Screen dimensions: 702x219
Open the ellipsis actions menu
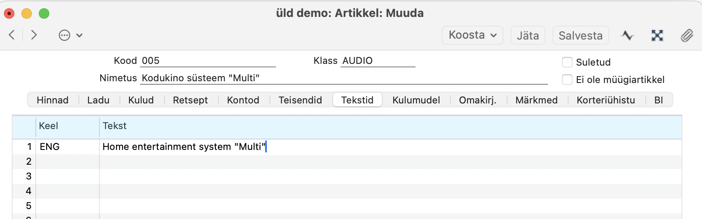tap(65, 35)
